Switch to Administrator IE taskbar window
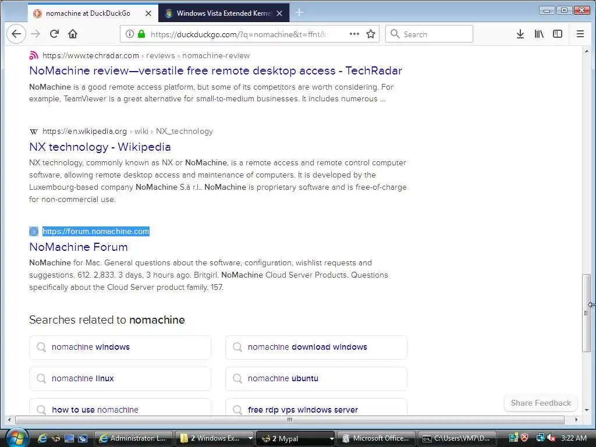The width and height of the screenshot is (596, 447). coord(133,438)
